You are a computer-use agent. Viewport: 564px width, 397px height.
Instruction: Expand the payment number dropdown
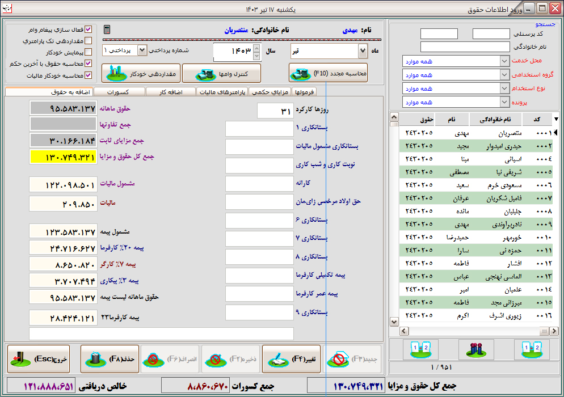(142, 50)
